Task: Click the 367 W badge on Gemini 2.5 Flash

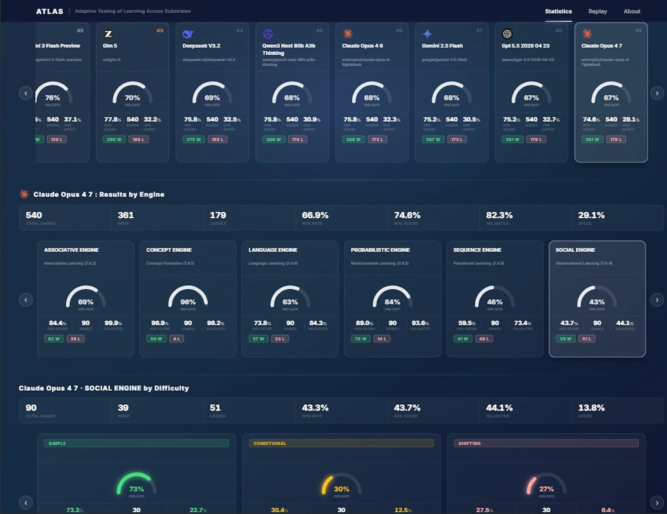Action: pos(433,139)
